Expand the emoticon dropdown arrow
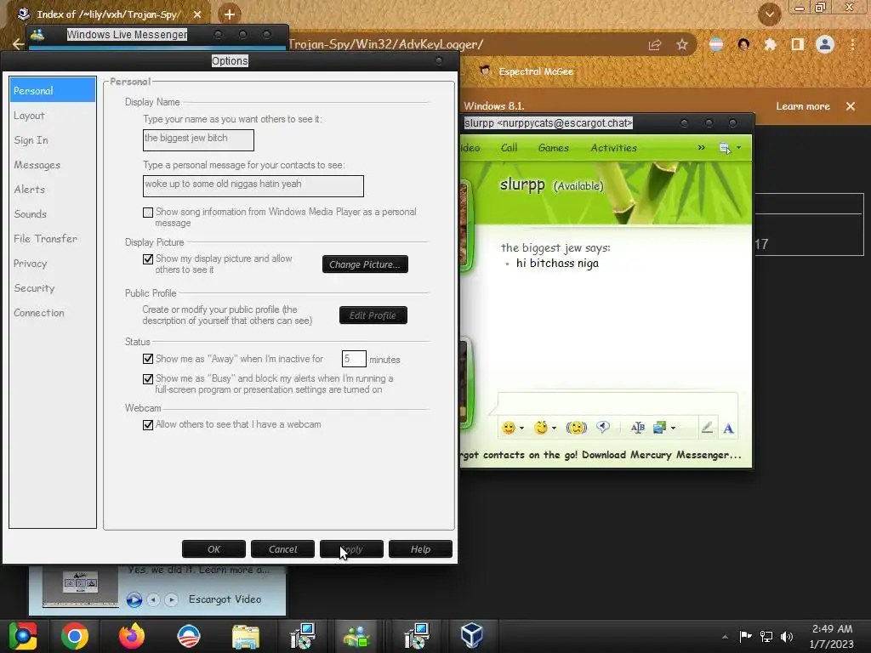The height and width of the screenshot is (653, 871). tap(521, 429)
